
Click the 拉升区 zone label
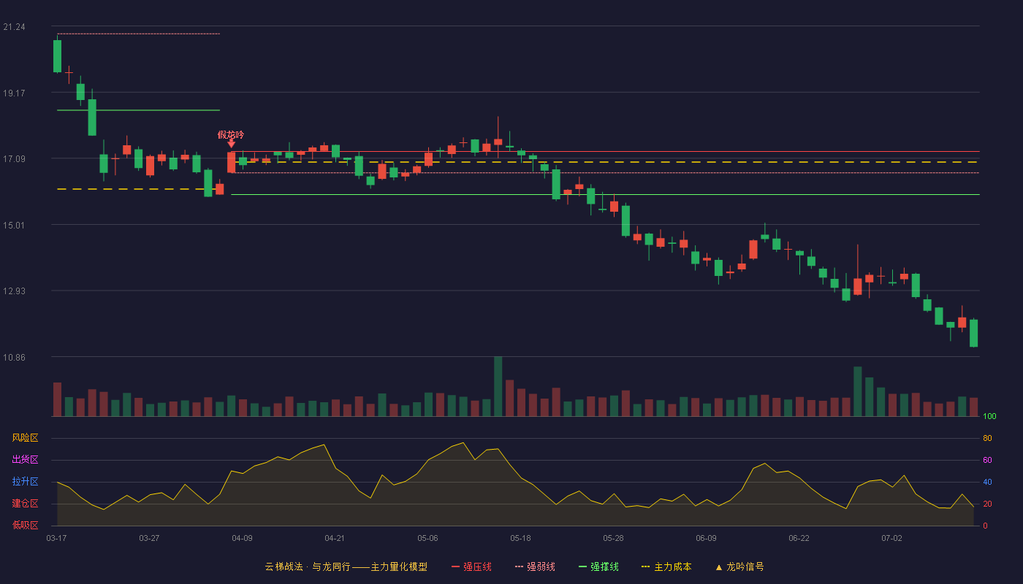click(x=25, y=482)
